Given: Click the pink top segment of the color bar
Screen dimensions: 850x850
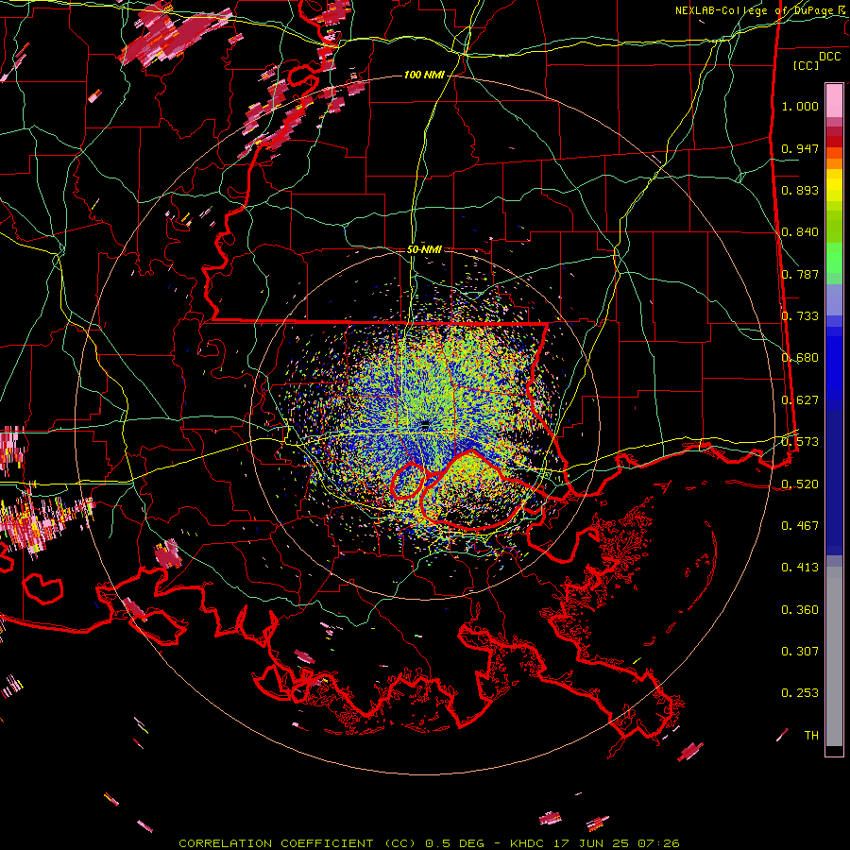Looking at the screenshot, I should [834, 100].
